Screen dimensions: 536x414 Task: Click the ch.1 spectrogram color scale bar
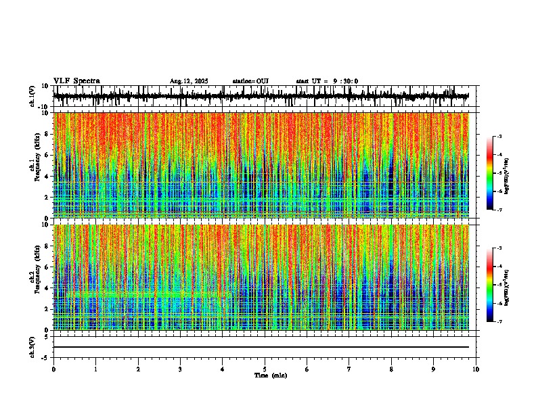point(489,173)
